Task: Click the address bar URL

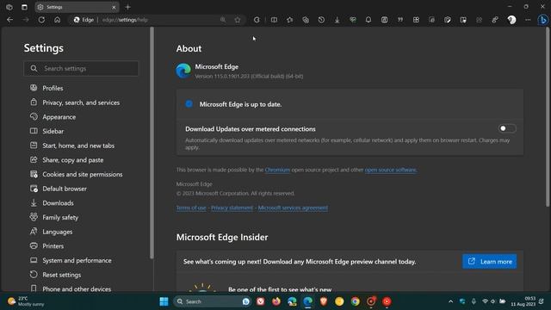Action: click(x=125, y=20)
